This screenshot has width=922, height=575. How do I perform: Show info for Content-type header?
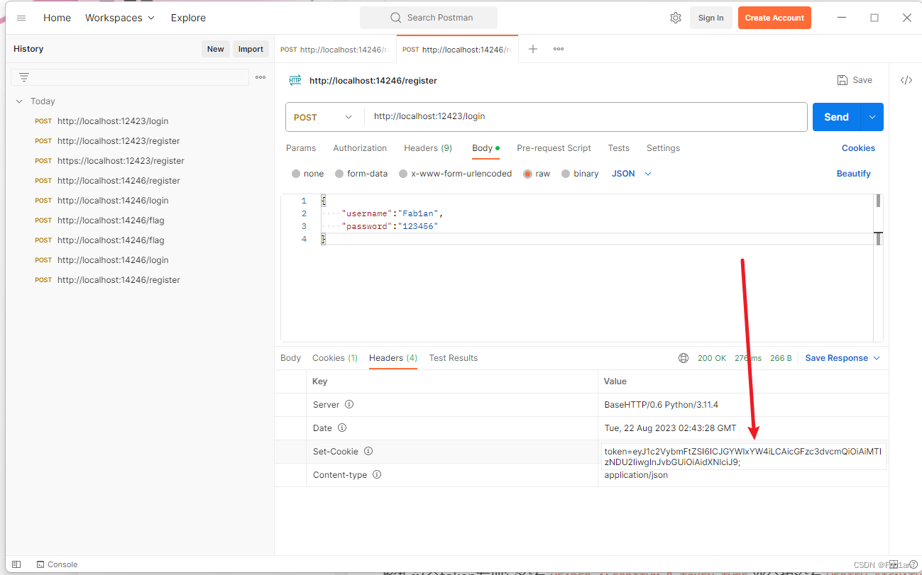[x=377, y=475]
